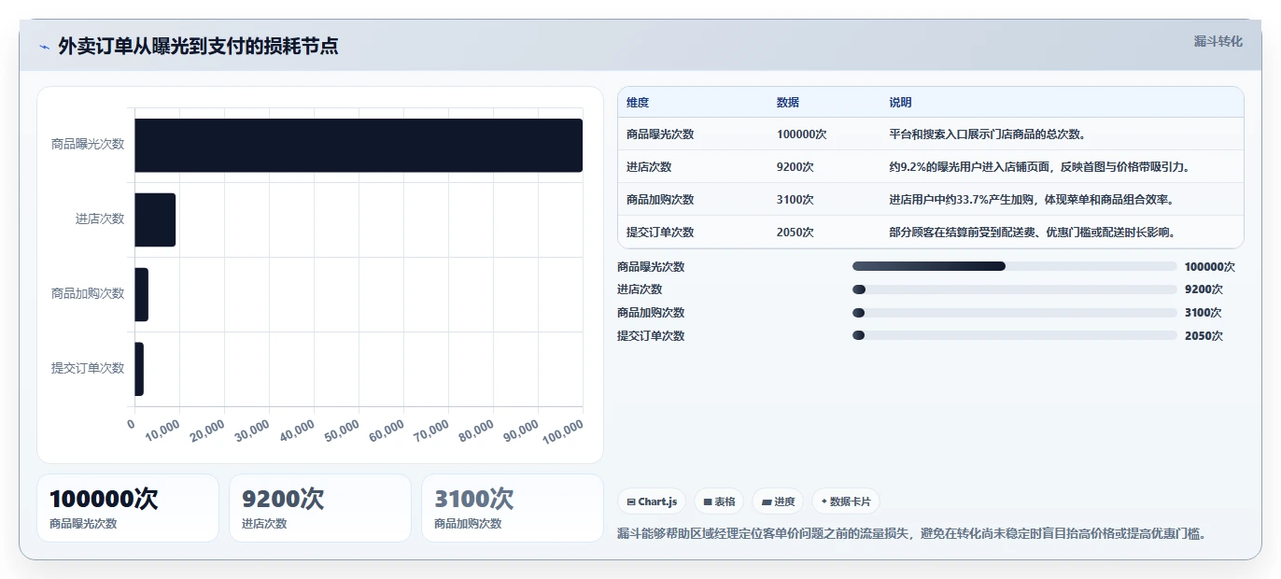Select the 商品加购次数 cell in the table
This screenshot has width=1281, height=579.
pos(660,200)
